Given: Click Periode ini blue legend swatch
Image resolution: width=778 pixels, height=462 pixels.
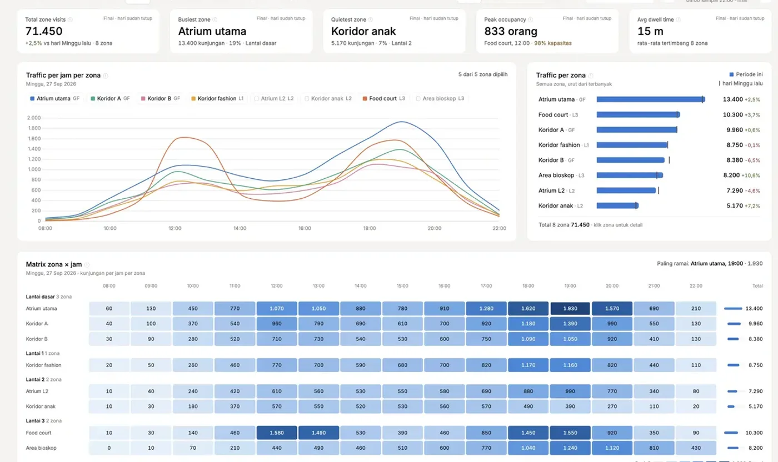Looking at the screenshot, I should point(731,74).
